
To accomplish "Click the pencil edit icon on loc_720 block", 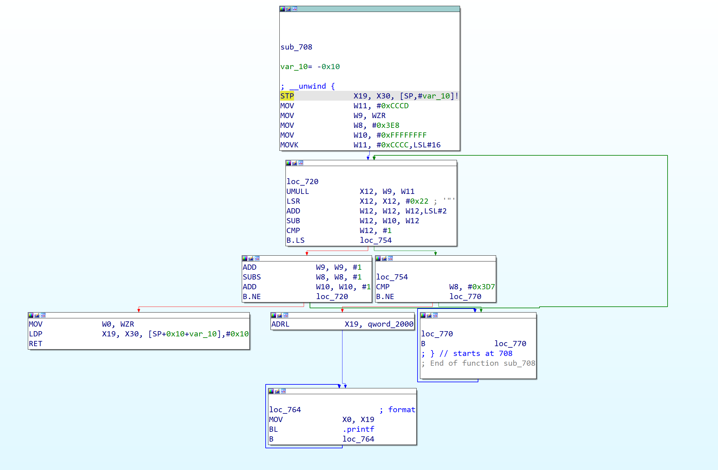I will click(x=295, y=163).
